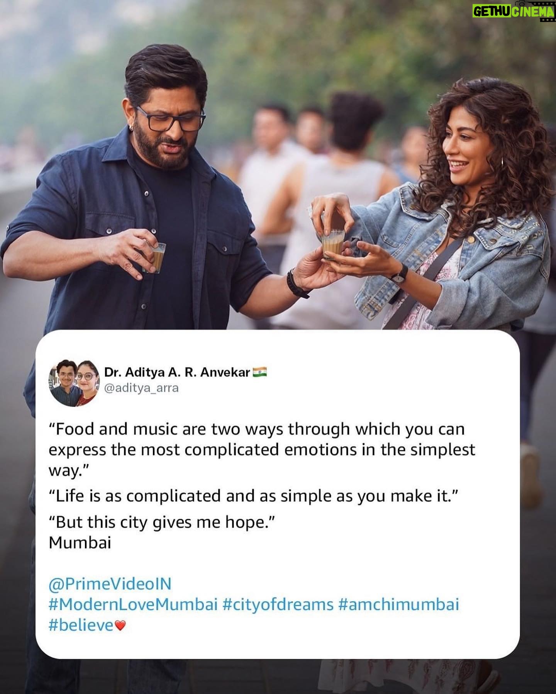This screenshot has height=694, width=556.
Task: Open the #ModernLoveMumbai hashtag
Action: 133,604
